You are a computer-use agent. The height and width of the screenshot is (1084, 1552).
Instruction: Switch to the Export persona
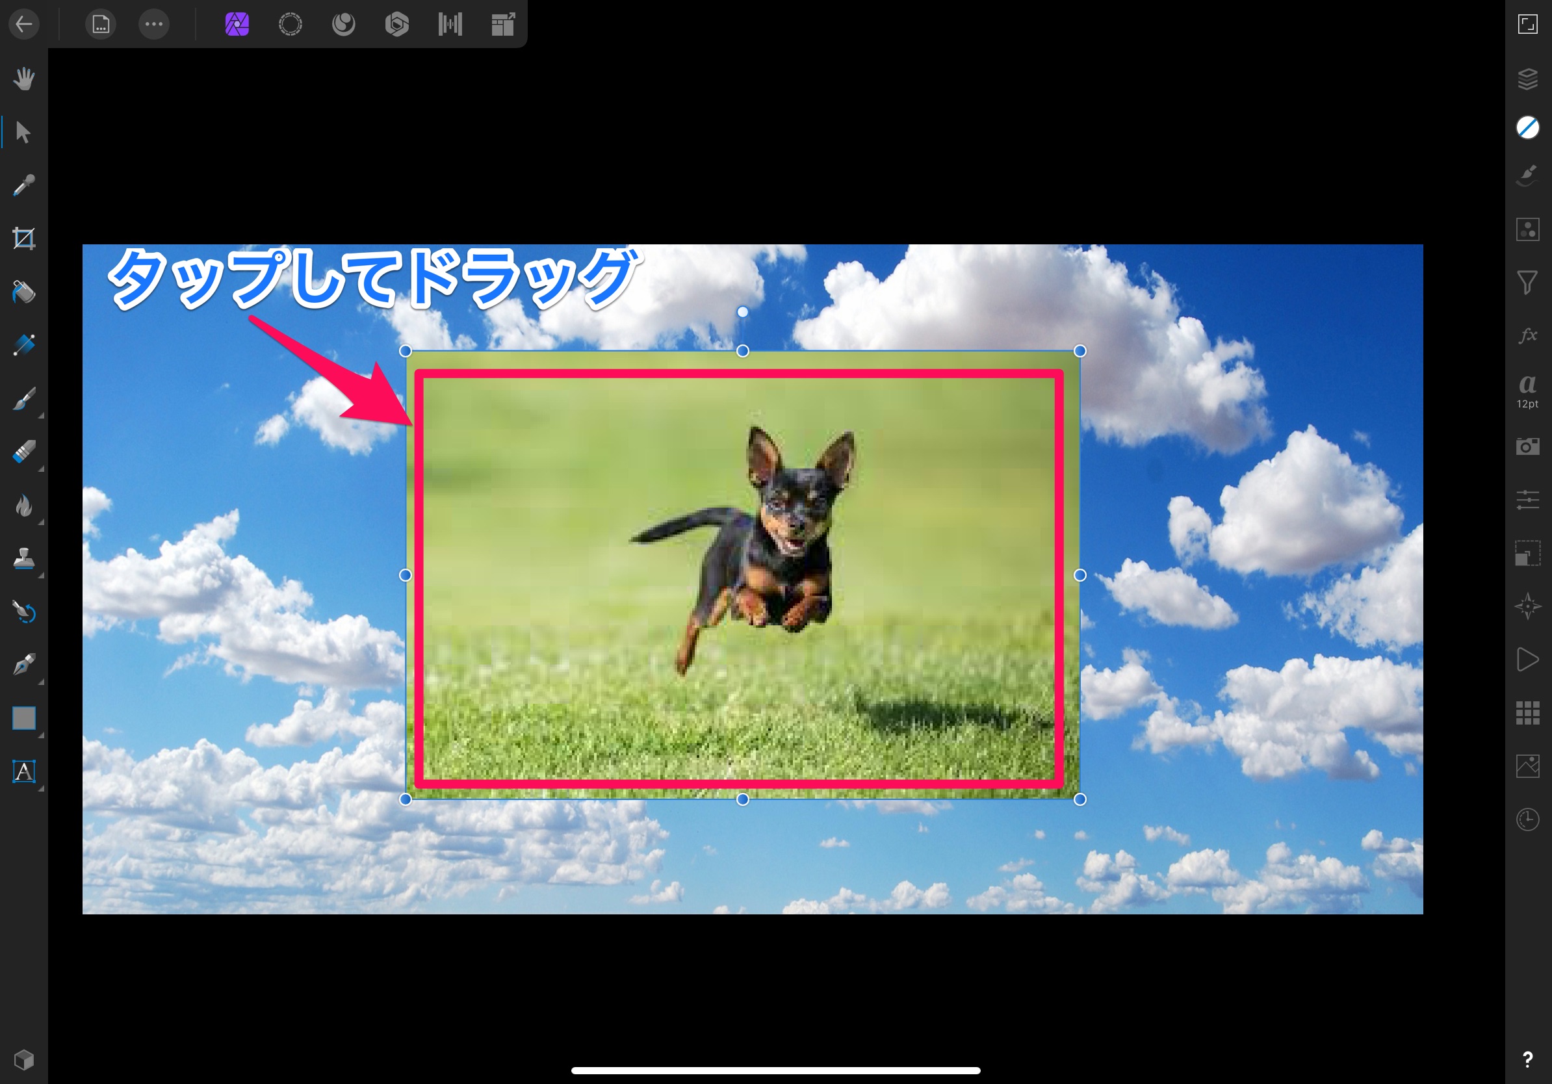click(x=504, y=25)
